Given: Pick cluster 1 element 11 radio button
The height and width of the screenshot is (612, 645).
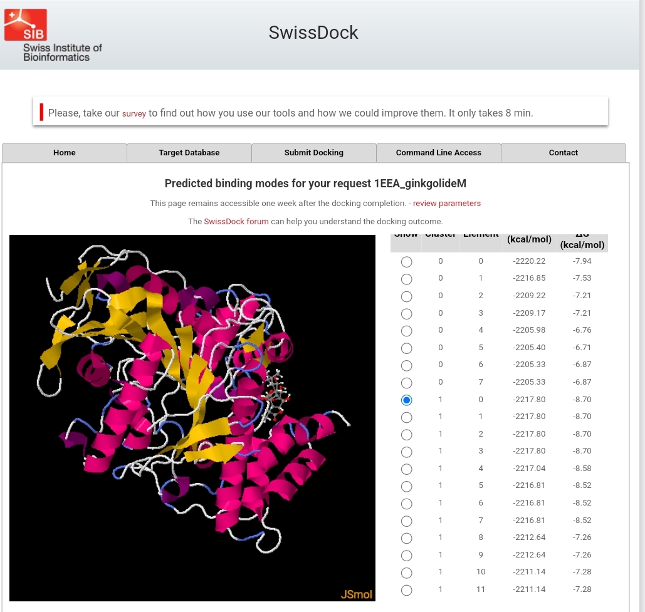Looking at the screenshot, I should tap(407, 590).
